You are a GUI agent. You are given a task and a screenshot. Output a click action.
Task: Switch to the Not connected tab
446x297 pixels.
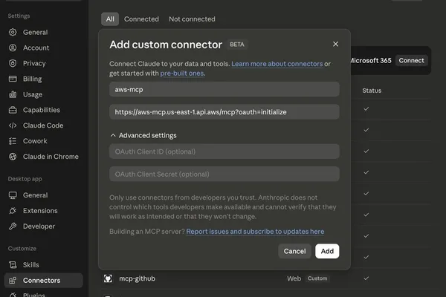pos(192,19)
